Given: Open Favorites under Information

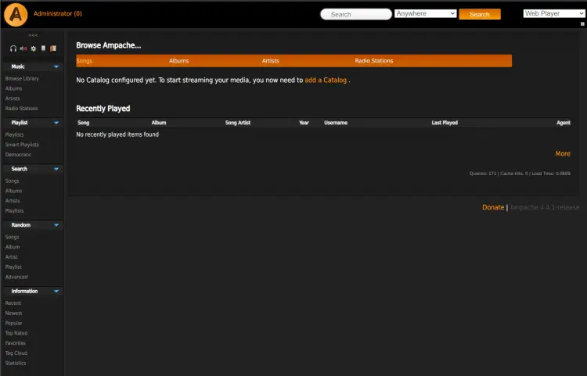Looking at the screenshot, I should (16, 342).
